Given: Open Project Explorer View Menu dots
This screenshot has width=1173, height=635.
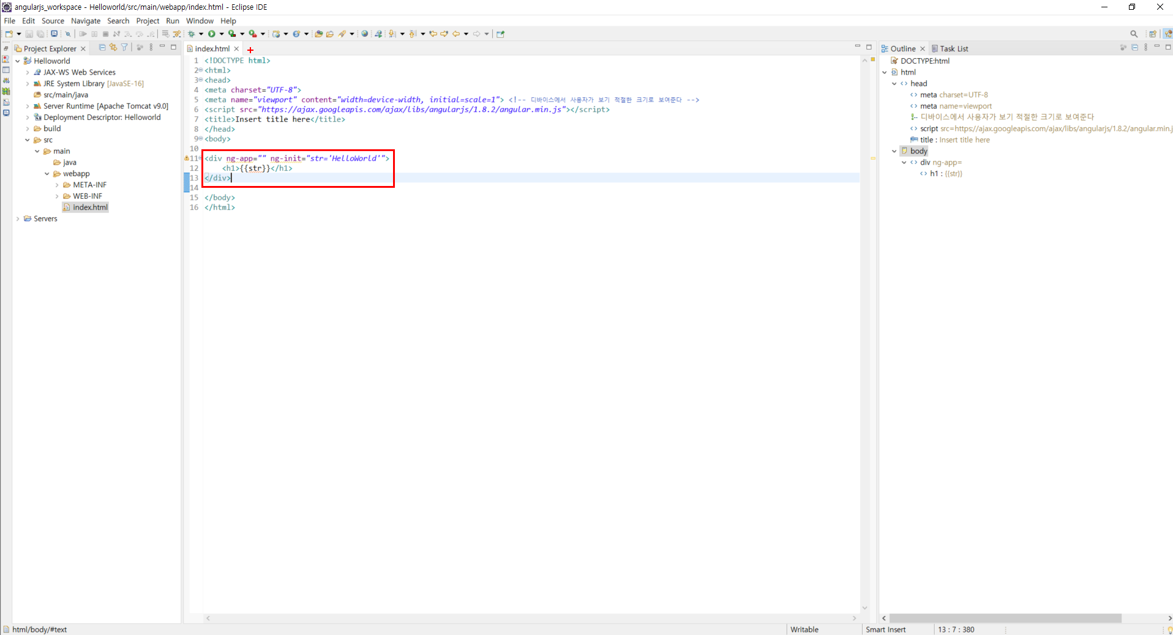Looking at the screenshot, I should coord(151,48).
